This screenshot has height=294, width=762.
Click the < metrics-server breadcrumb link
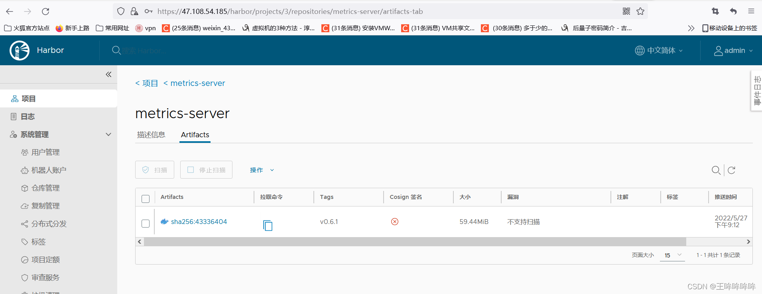pos(194,83)
